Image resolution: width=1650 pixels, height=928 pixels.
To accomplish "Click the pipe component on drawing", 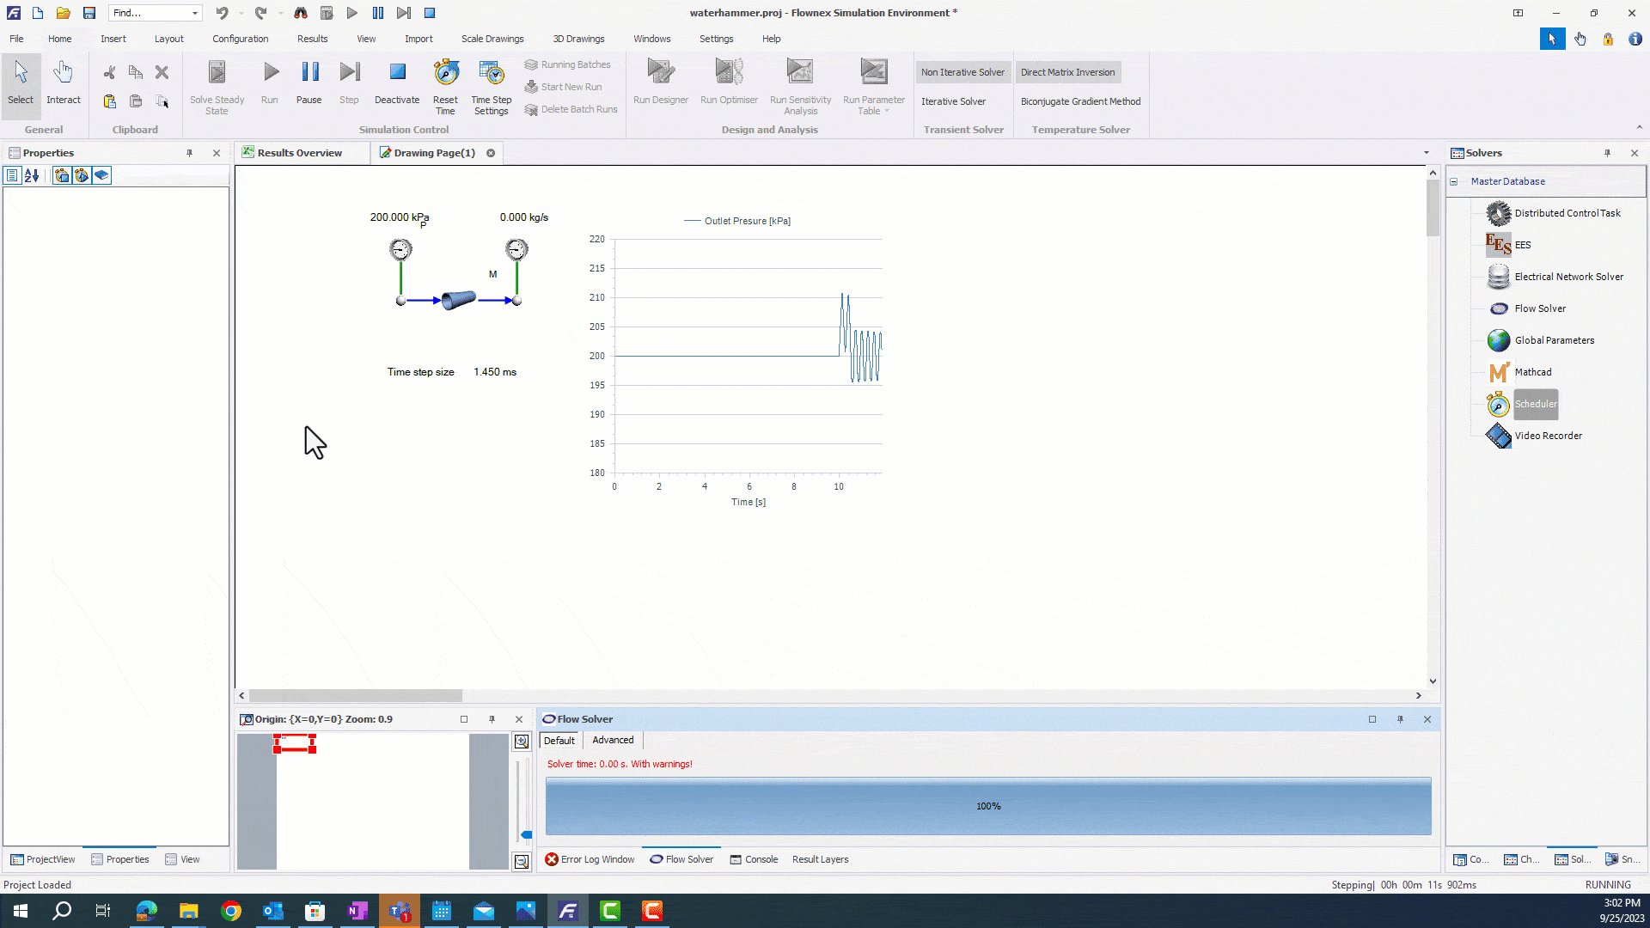I will pos(458,300).
